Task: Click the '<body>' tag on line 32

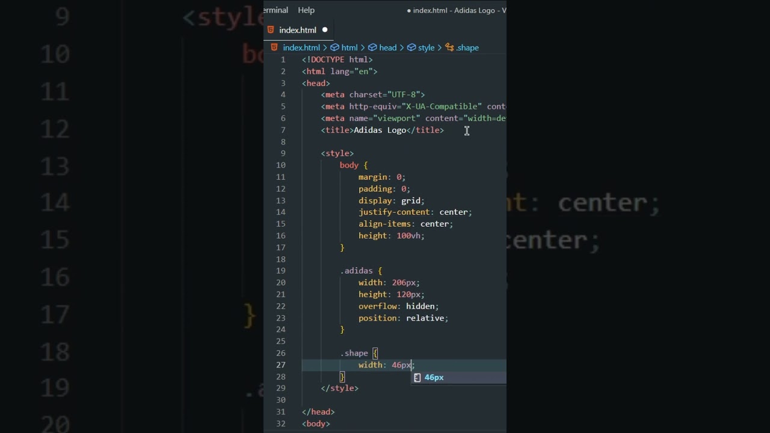Action: 316,423
